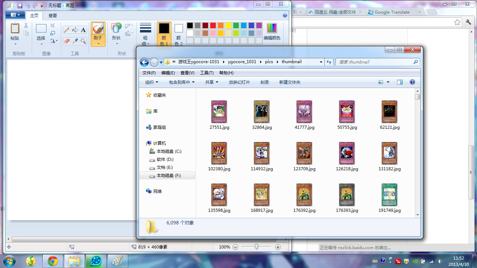
Task: Expand the Brushes (刷子) dropdown arrow
Action: [98, 44]
